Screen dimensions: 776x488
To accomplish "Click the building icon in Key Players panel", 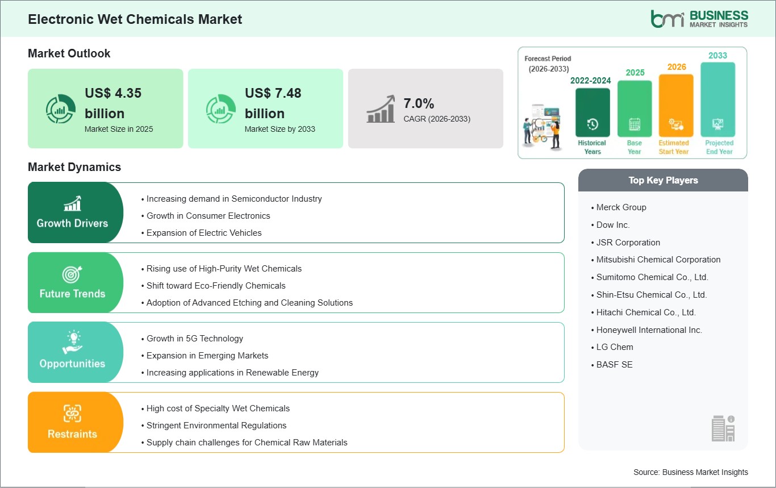I will [x=723, y=428].
